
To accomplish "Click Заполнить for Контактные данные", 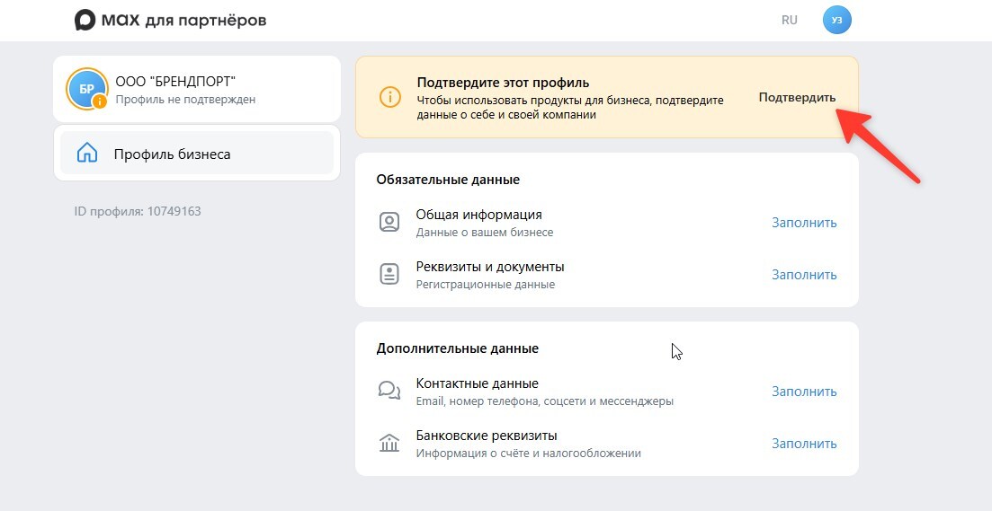I will pyautogui.click(x=804, y=392).
